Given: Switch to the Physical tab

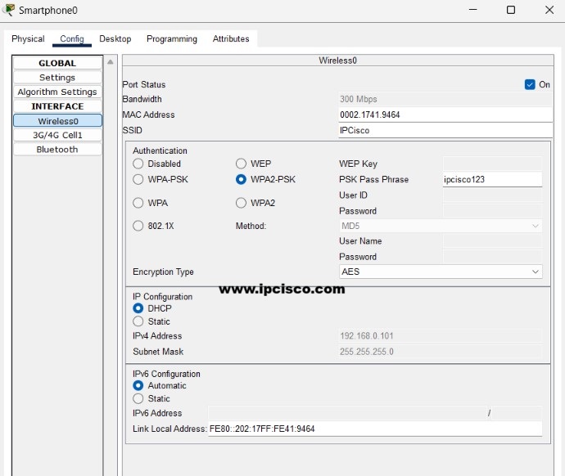Looking at the screenshot, I should 28,39.
